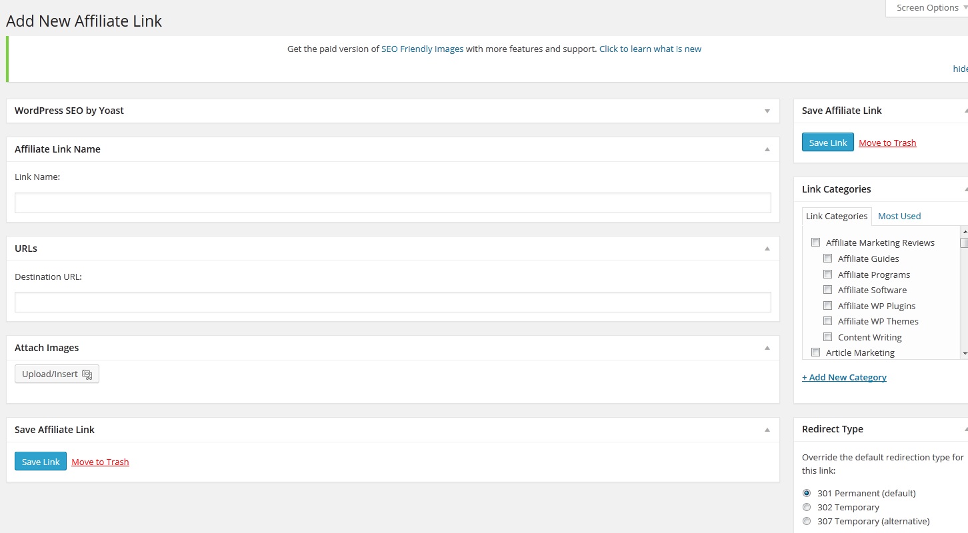Viewport: 968px width, 533px height.
Task: Expand the WordPress SEO by Yoast panel
Action: [767, 111]
